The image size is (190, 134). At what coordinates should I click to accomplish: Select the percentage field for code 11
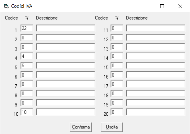pos(117,28)
